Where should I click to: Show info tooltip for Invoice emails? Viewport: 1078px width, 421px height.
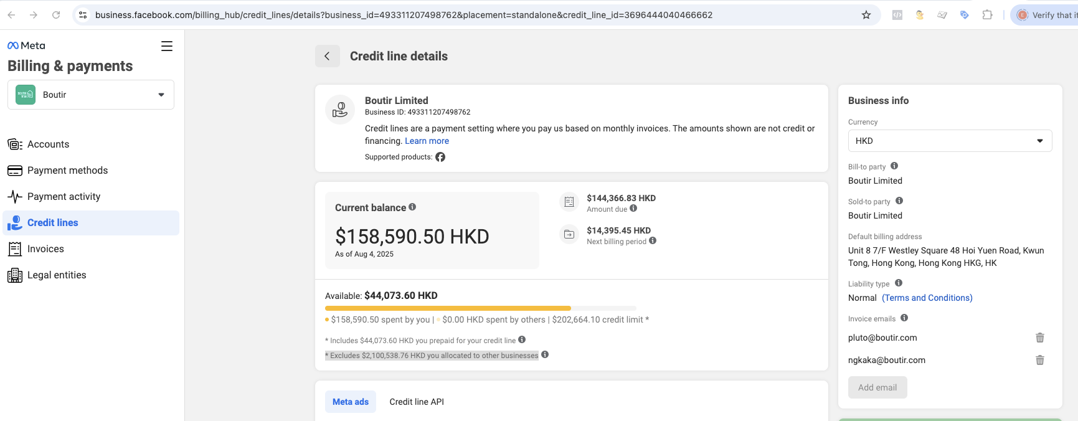click(x=904, y=318)
